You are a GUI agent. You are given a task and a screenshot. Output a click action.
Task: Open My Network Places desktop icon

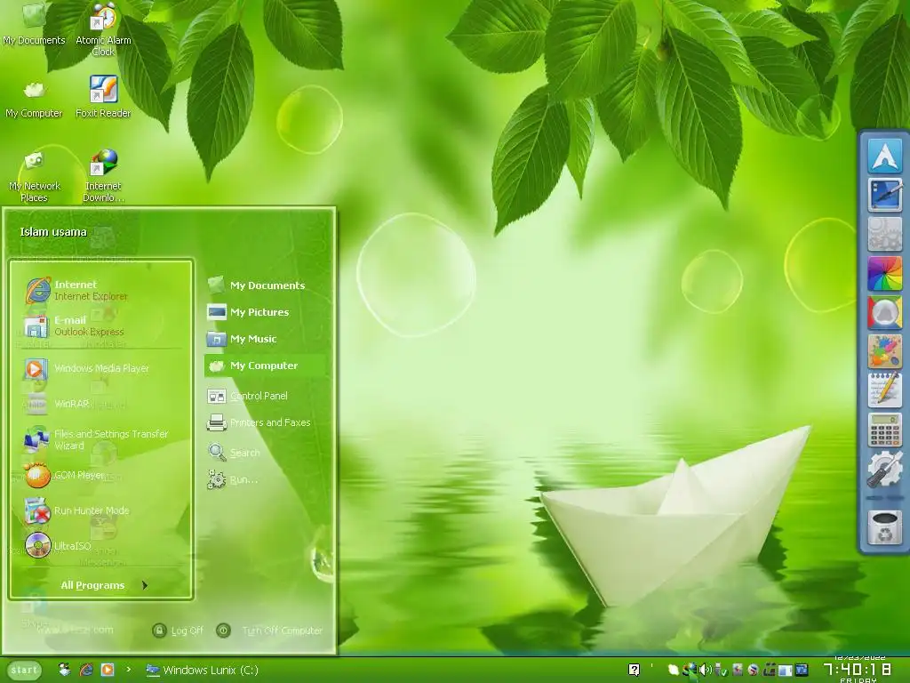tap(34, 175)
